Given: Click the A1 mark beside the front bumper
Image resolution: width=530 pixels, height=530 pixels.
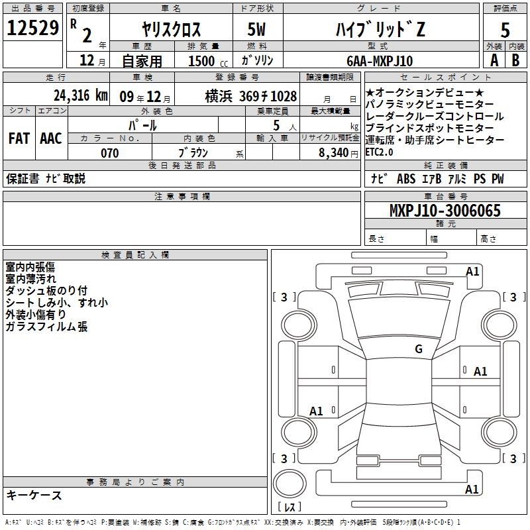Looking at the screenshot, I should point(472,272).
